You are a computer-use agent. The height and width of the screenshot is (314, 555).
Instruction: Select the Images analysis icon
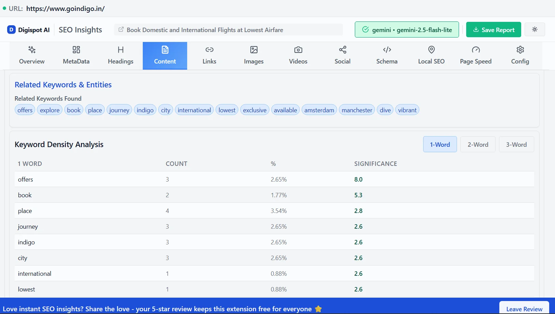(x=254, y=55)
